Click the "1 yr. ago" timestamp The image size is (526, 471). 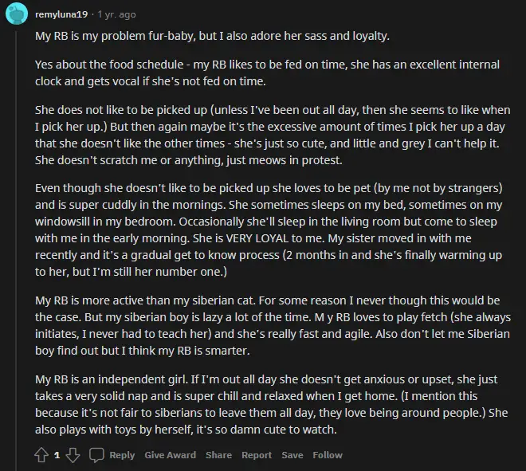[x=116, y=14]
